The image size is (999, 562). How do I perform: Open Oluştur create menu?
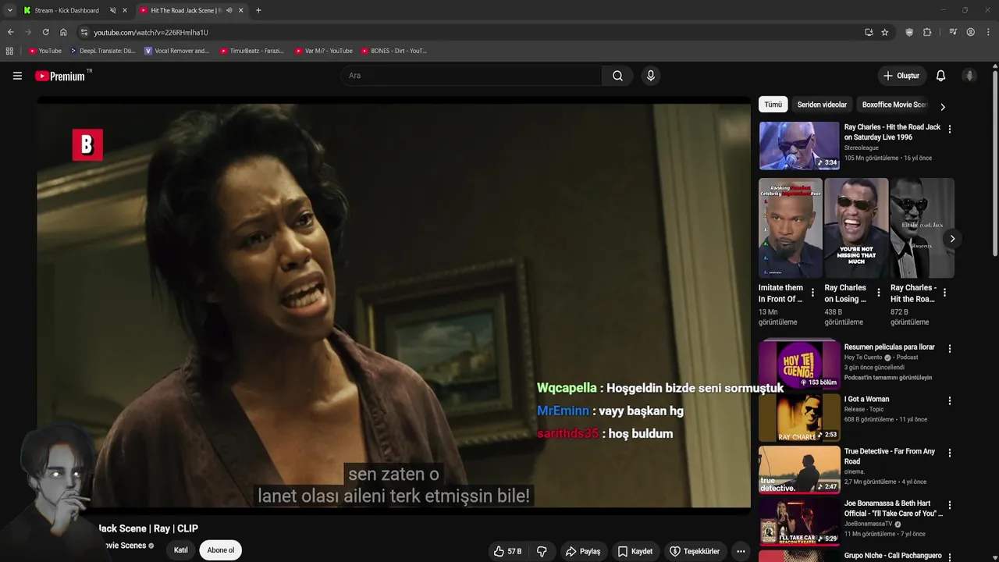[901, 76]
